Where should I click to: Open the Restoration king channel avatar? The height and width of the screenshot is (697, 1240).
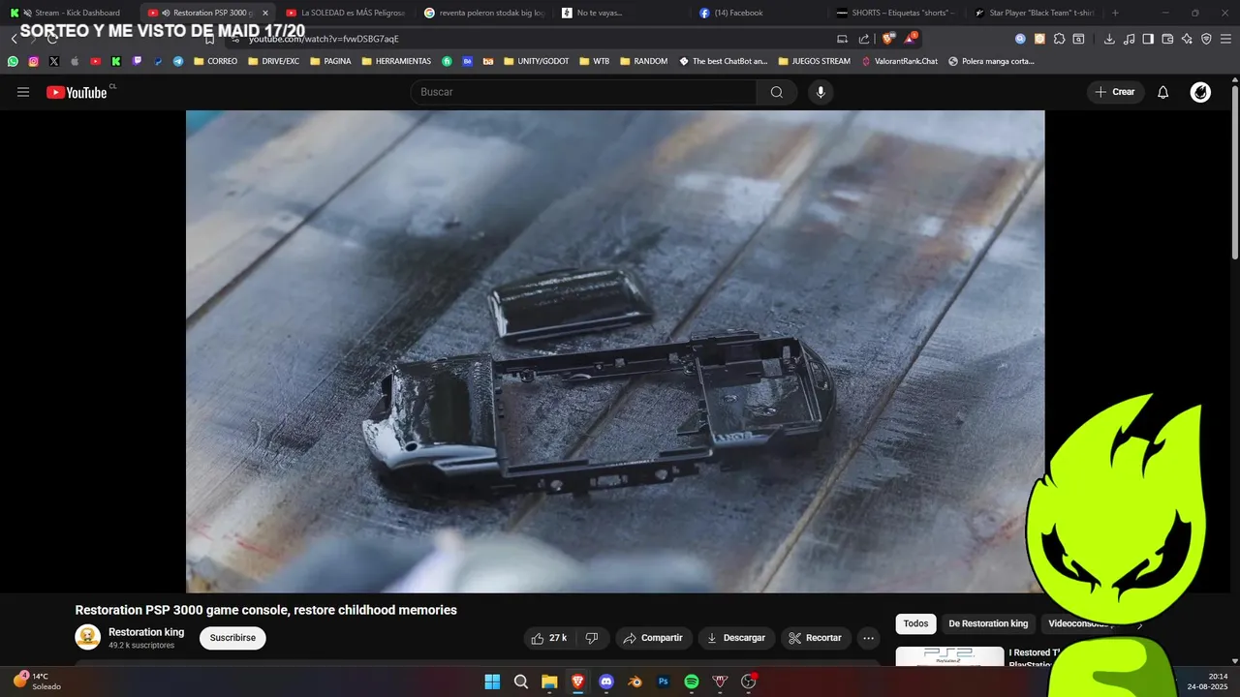pos(88,637)
